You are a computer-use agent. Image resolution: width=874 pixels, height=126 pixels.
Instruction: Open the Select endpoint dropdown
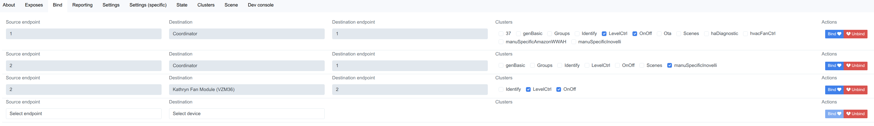[x=83, y=114]
